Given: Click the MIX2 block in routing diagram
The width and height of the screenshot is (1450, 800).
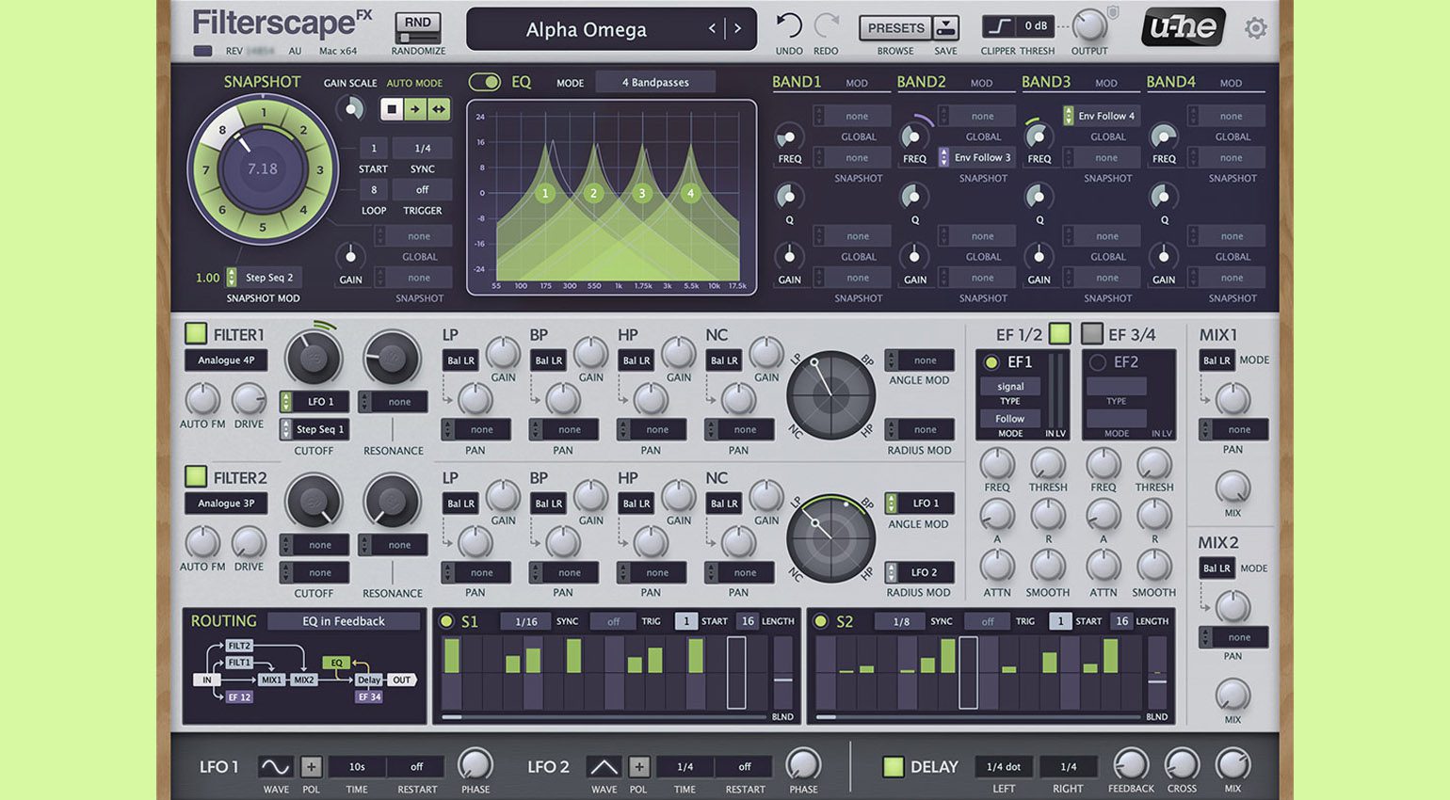Looking at the screenshot, I should pos(303,680).
